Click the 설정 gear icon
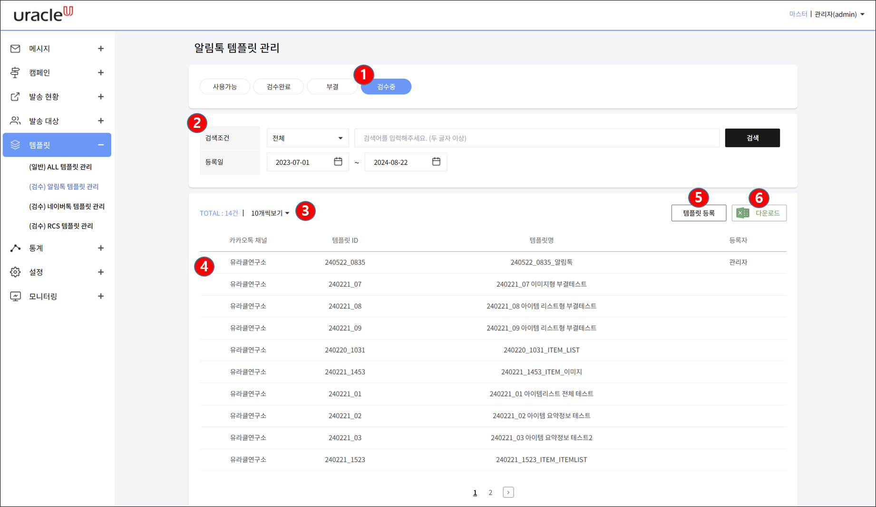876x507 pixels. 15,272
